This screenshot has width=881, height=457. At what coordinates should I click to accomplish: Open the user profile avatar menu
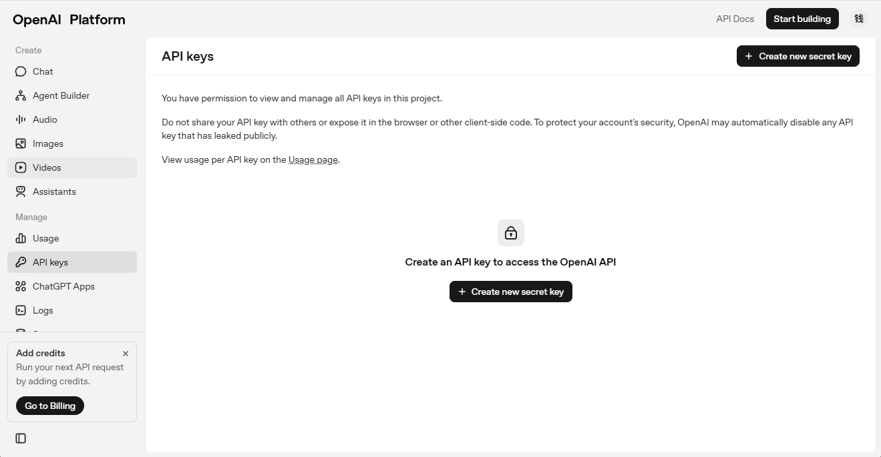859,19
